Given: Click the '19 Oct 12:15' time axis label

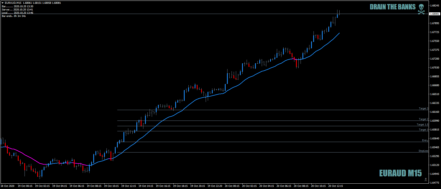Looking at the screenshot, I should [x=129, y=186].
